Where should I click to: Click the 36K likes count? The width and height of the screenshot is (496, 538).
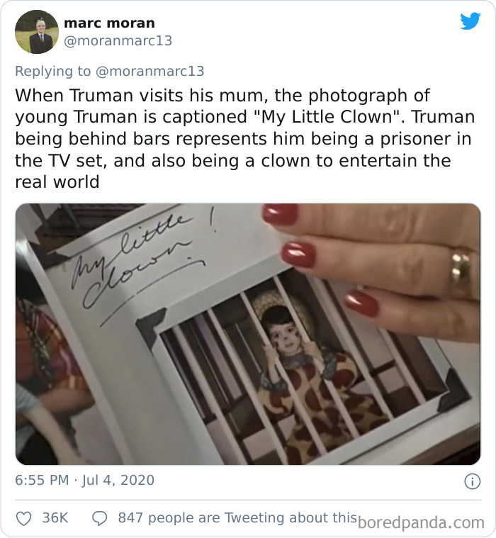[55, 518]
